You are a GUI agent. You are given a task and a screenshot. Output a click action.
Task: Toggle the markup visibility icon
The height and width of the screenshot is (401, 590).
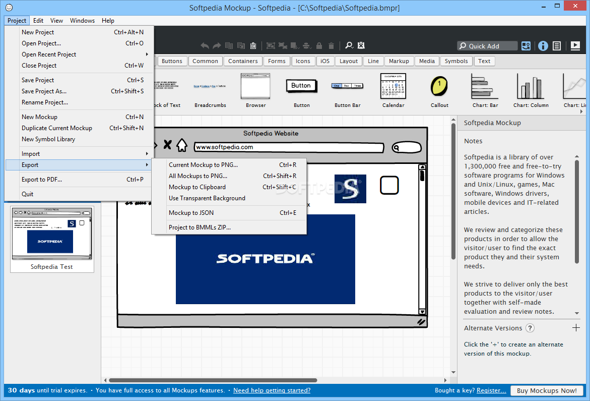coord(361,45)
